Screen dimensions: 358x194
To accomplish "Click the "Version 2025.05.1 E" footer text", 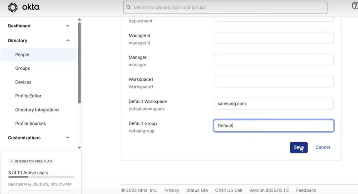I will [x=269, y=190].
